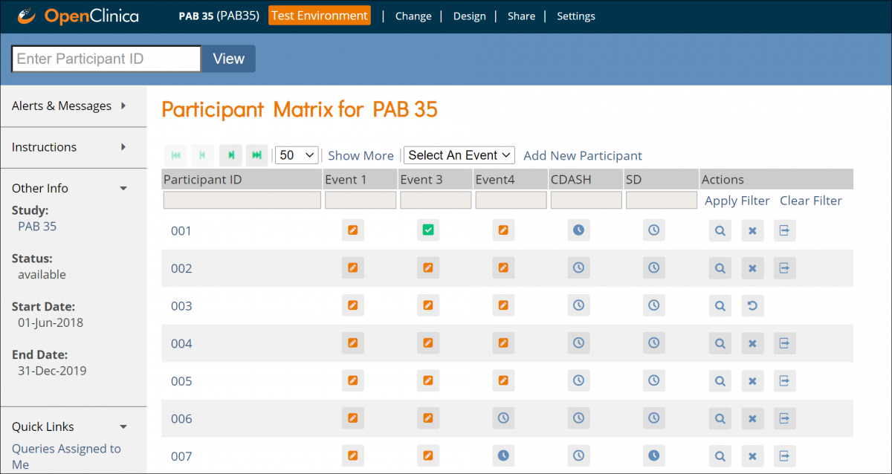Open Event4 edit icon for participant 003
892x474 pixels.
pyautogui.click(x=503, y=305)
